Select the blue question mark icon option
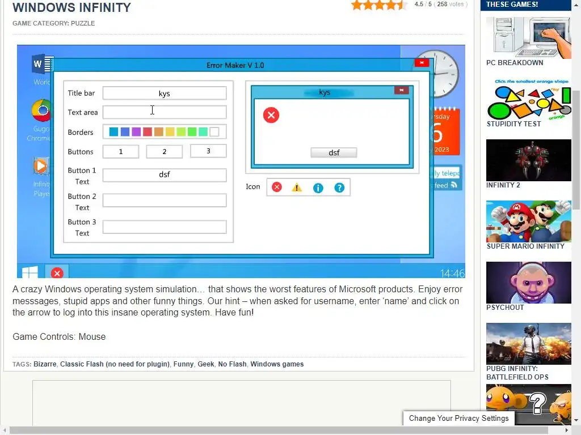581x435 pixels. (x=339, y=187)
